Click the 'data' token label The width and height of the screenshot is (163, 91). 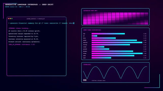(x=84, y=38)
